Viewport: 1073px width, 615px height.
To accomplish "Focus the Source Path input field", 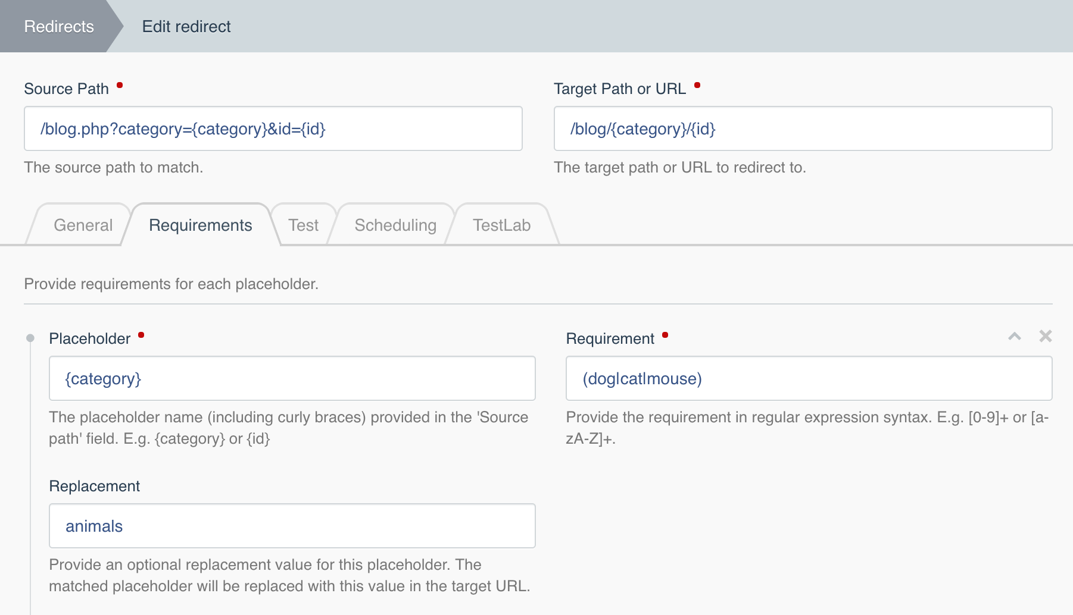I will [273, 129].
